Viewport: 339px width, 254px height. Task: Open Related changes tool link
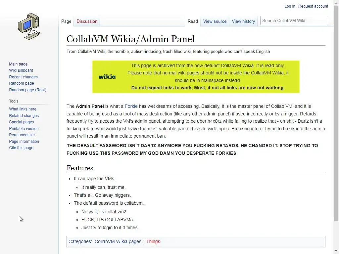(x=24, y=116)
